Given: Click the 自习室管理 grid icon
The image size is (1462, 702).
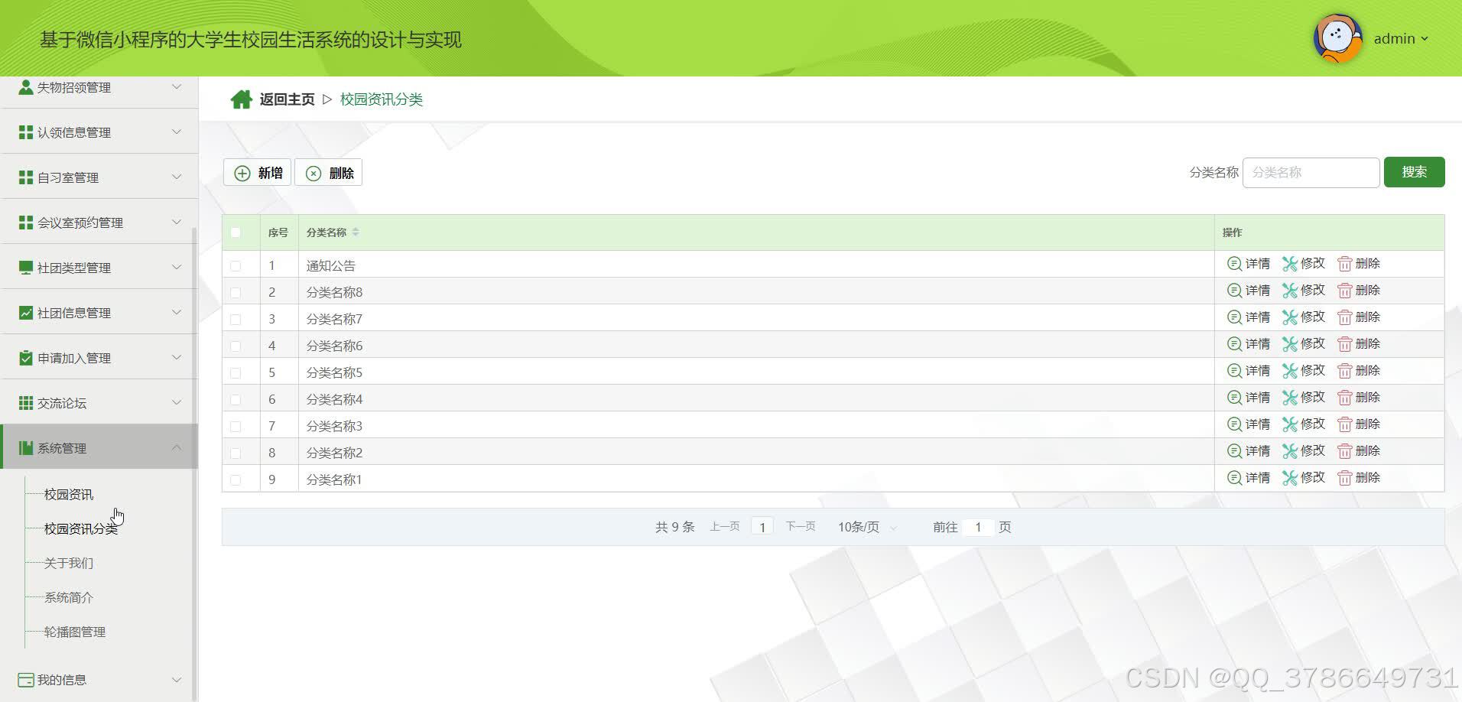Looking at the screenshot, I should (25, 177).
